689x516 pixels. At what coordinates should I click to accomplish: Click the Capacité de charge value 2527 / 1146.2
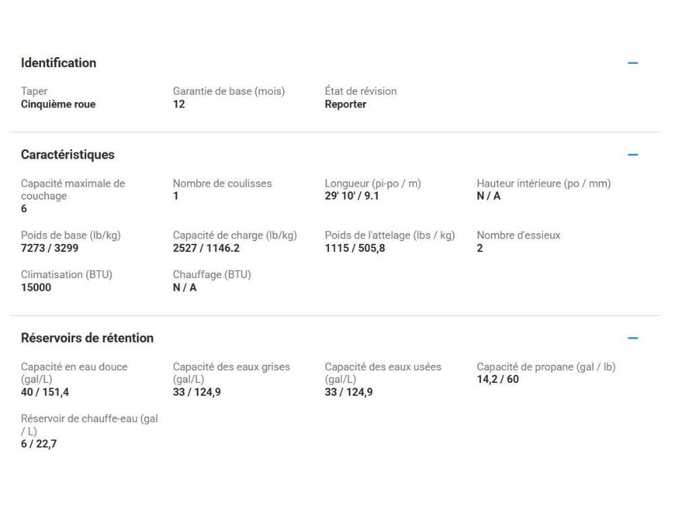(207, 249)
